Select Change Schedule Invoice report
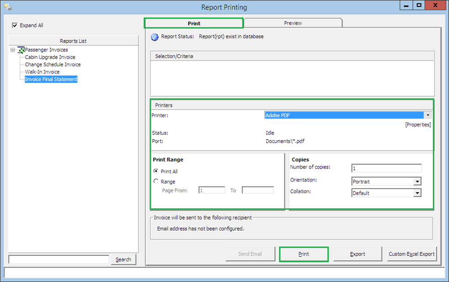Screen dimensions: 449x282 pyautogui.click(x=53, y=65)
